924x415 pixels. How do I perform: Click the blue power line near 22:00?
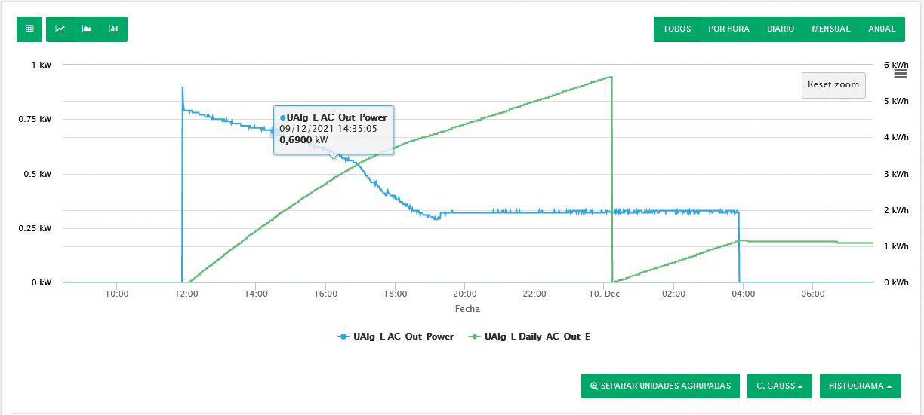534,212
